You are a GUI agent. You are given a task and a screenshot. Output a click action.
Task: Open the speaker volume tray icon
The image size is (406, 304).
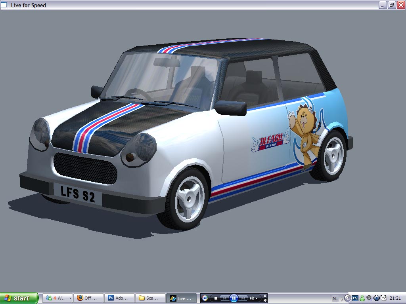pyautogui.click(x=369, y=298)
